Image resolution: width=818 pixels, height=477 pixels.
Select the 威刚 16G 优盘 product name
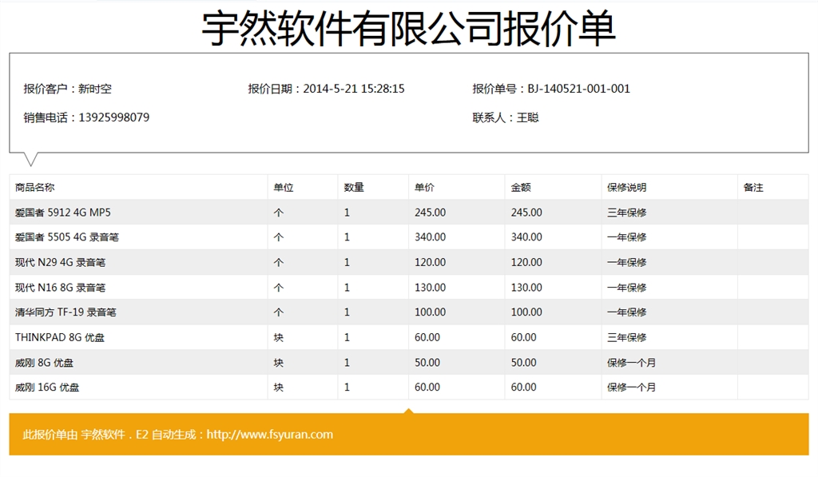click(x=47, y=388)
